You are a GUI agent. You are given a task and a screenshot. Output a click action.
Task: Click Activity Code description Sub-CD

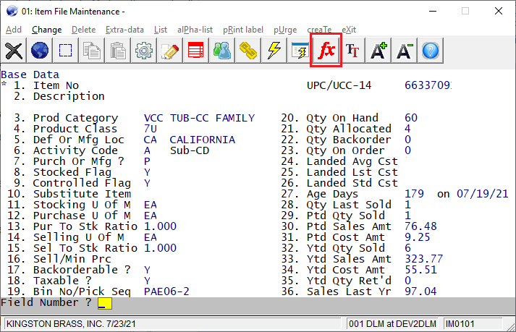[x=190, y=150]
